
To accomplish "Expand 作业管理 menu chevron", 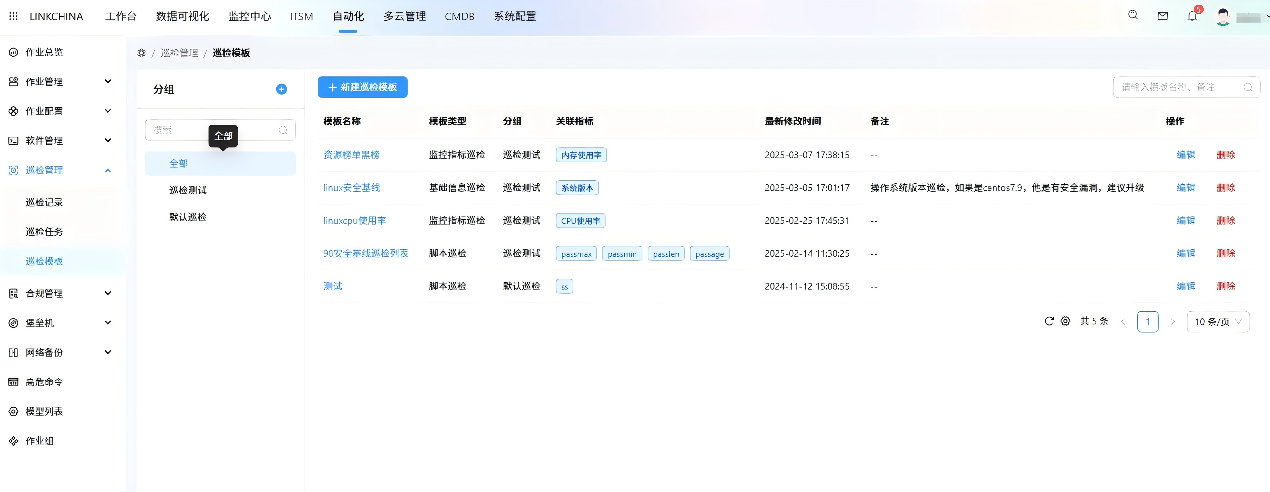I will click(108, 81).
